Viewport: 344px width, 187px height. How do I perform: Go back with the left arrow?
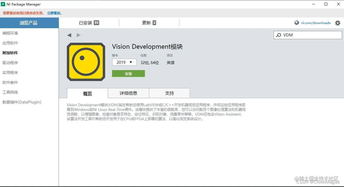click(69, 35)
